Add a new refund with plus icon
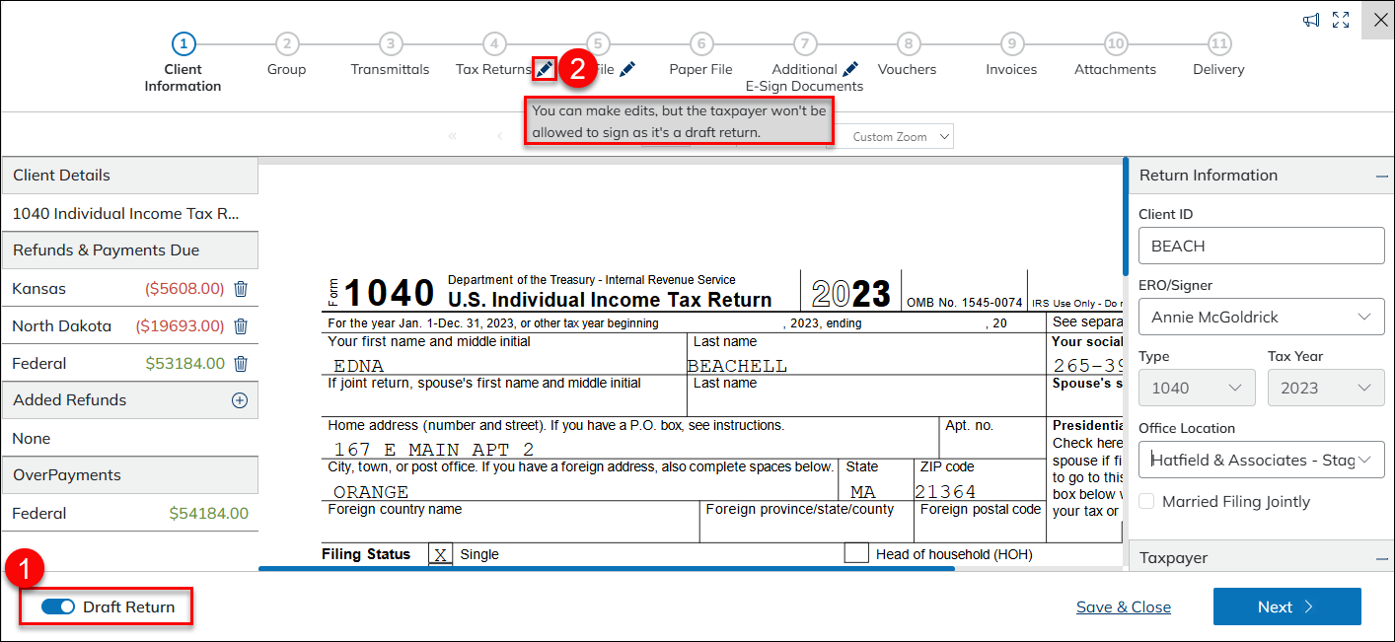Screen dimensions: 1395x642 point(239,400)
